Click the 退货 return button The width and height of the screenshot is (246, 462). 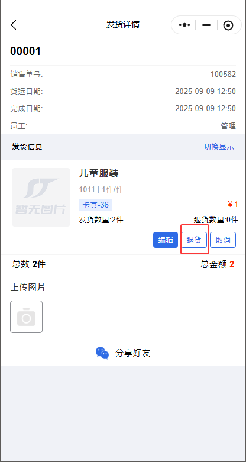194,240
